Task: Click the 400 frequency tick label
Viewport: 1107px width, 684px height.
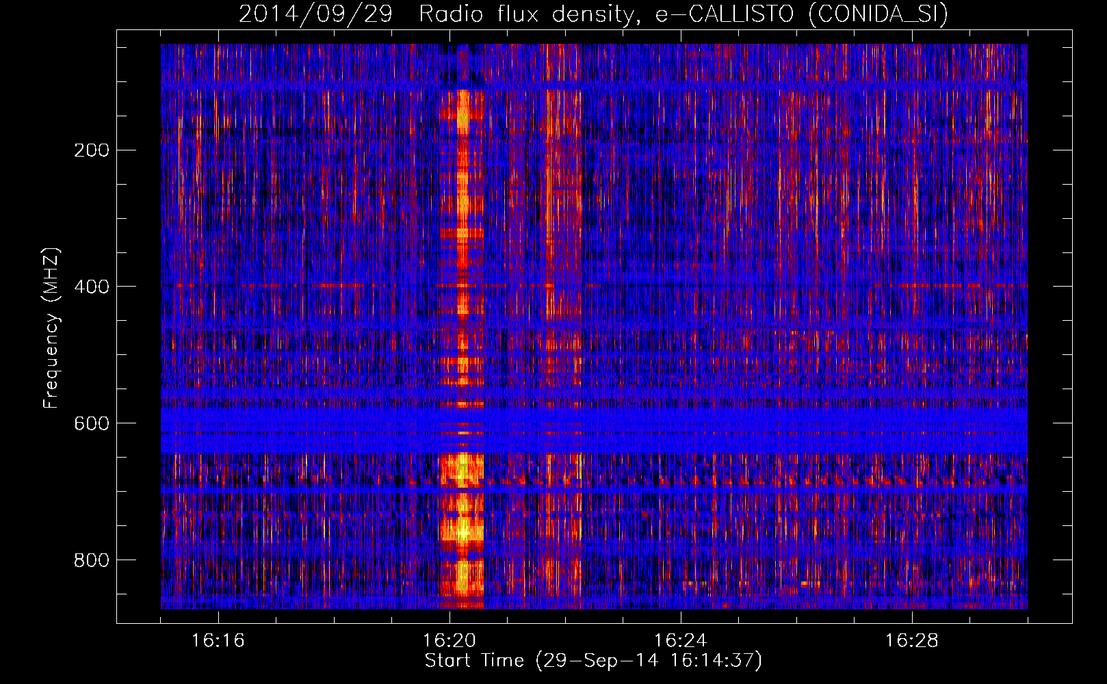Action: (x=92, y=287)
